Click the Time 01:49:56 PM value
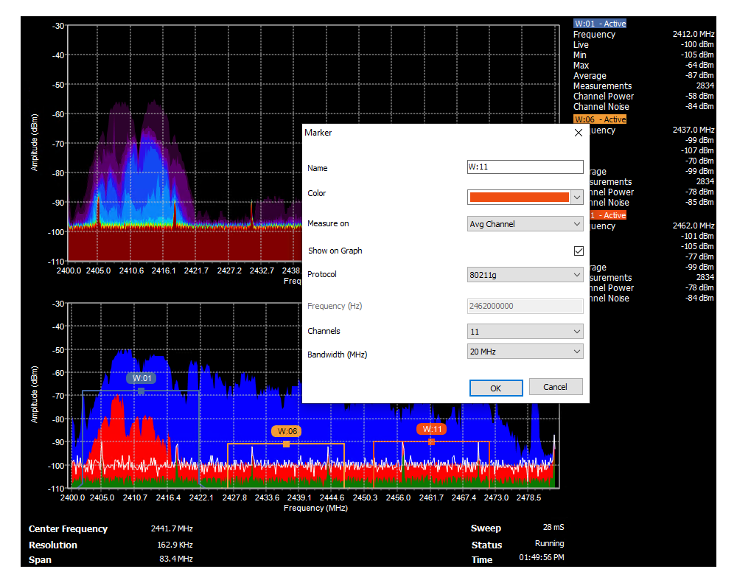737x583 pixels. pos(542,557)
